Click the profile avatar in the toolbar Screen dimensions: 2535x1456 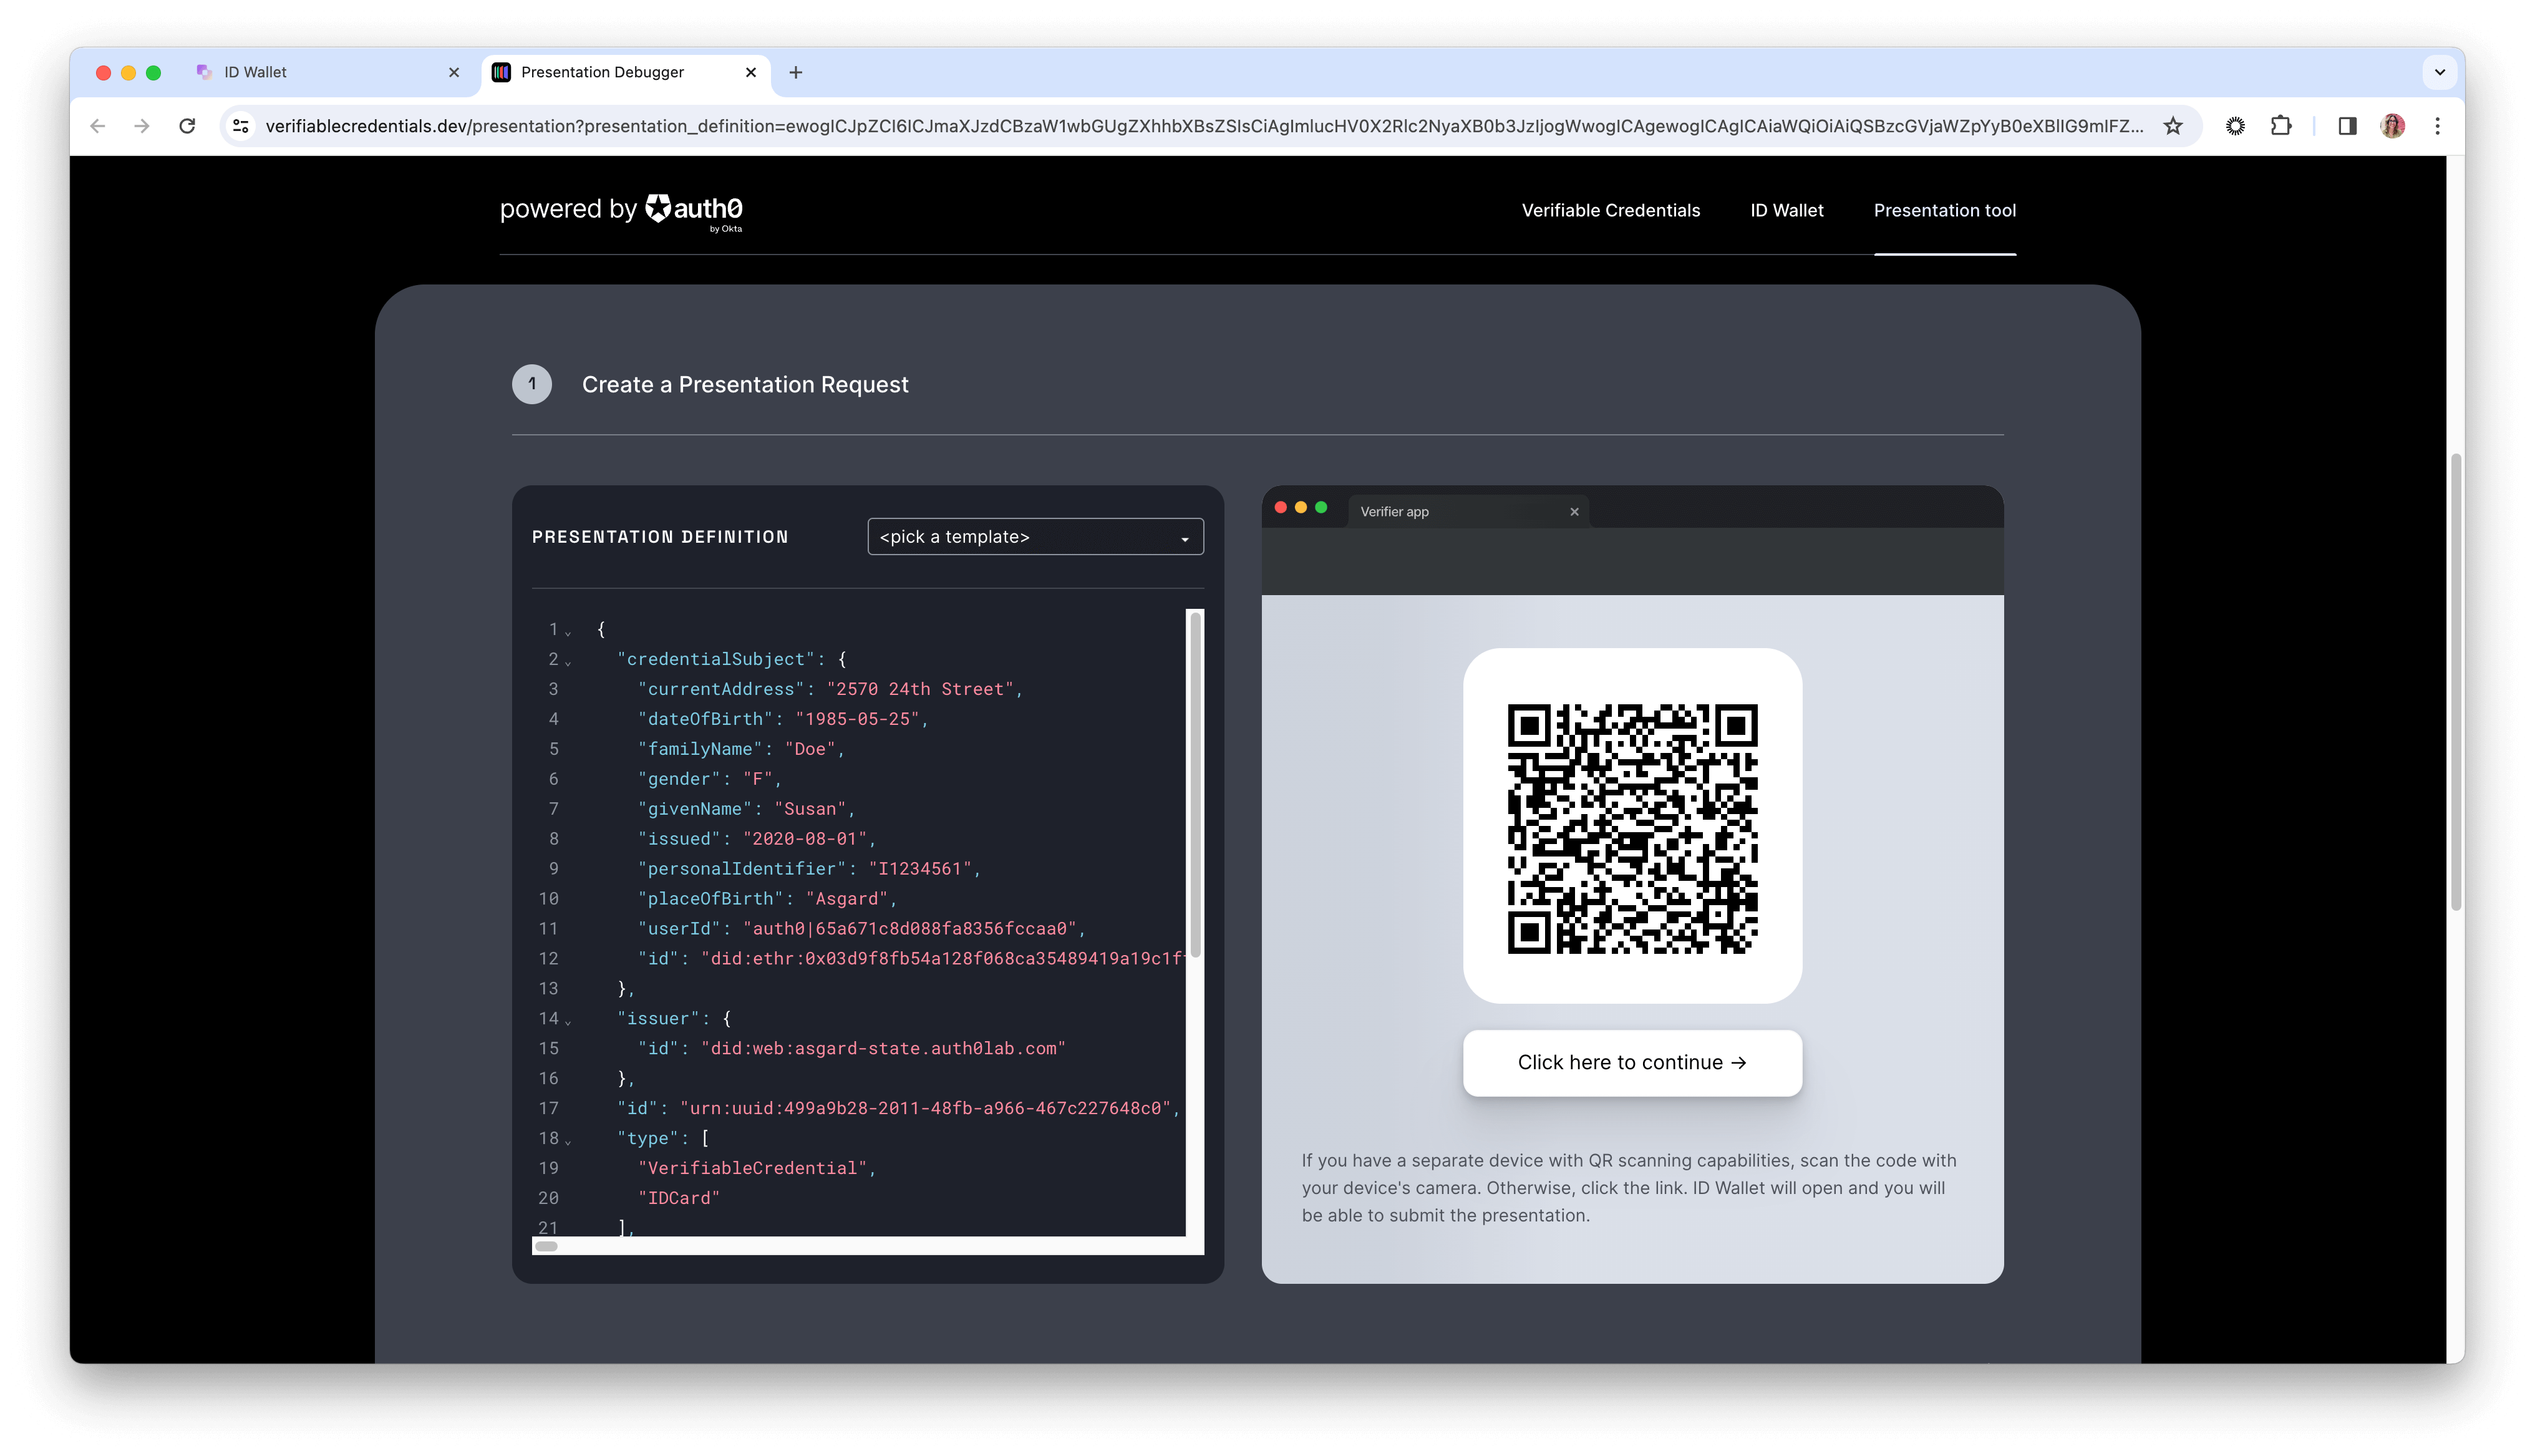pos(2393,125)
